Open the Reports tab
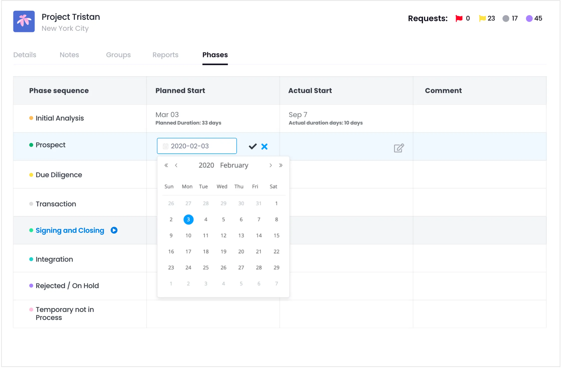561x368 pixels. [165, 55]
